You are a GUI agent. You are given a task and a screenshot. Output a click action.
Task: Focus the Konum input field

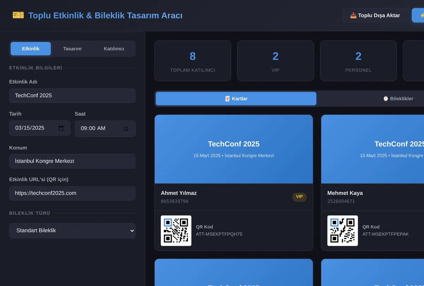pyautogui.click(x=72, y=161)
